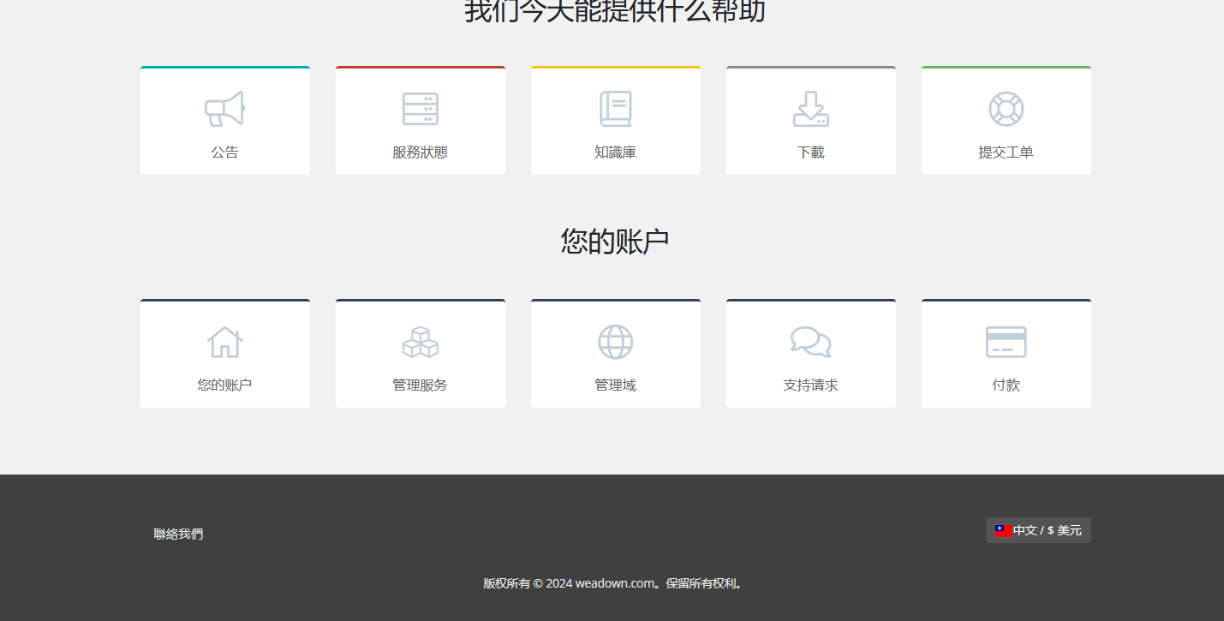Click the Taiwan flag in language selector
The height and width of the screenshot is (621, 1224).
click(1003, 531)
